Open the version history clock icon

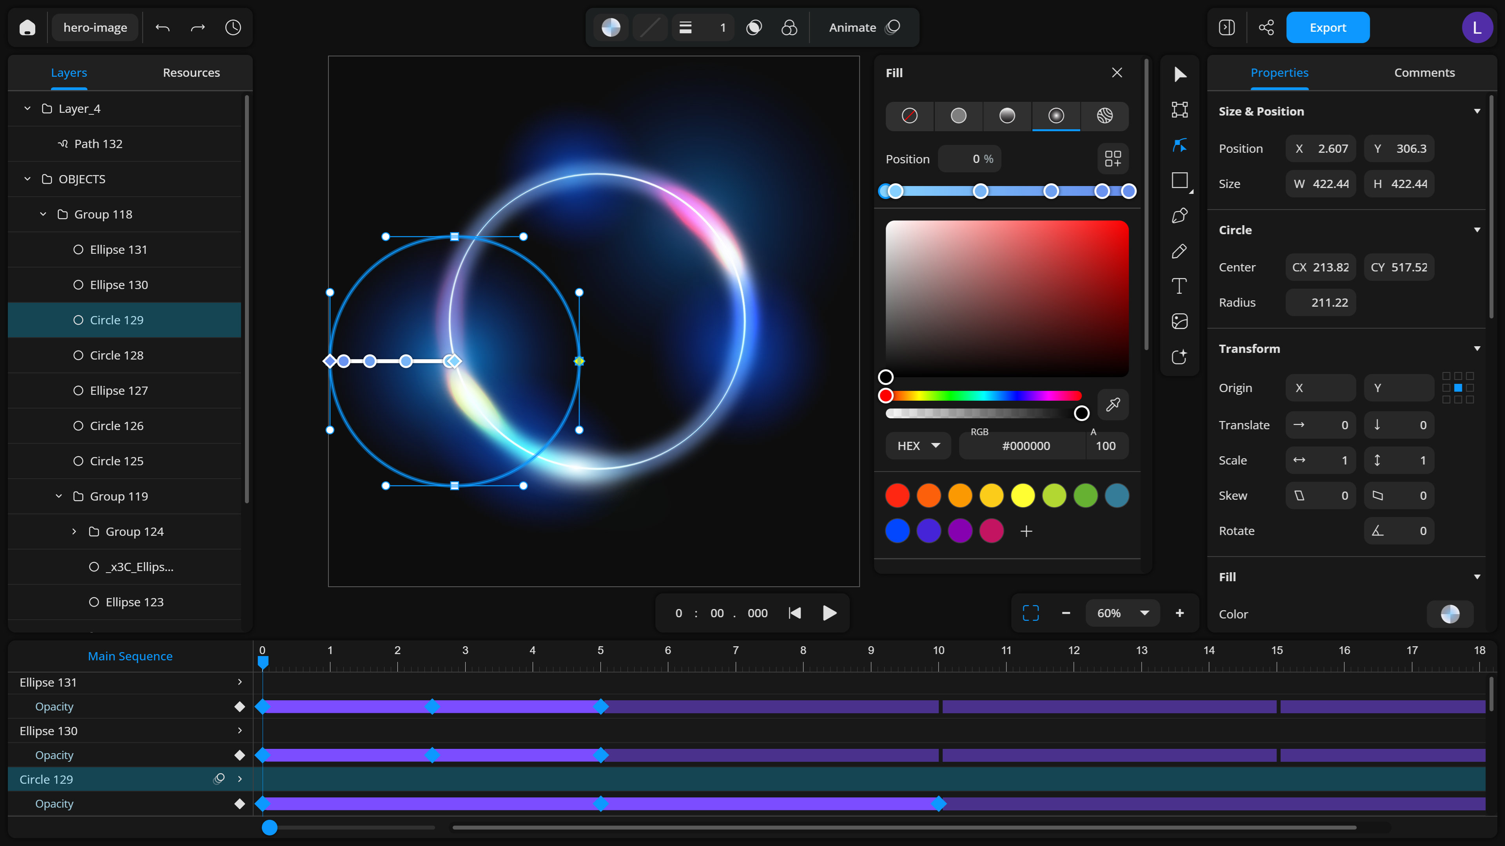click(x=232, y=27)
